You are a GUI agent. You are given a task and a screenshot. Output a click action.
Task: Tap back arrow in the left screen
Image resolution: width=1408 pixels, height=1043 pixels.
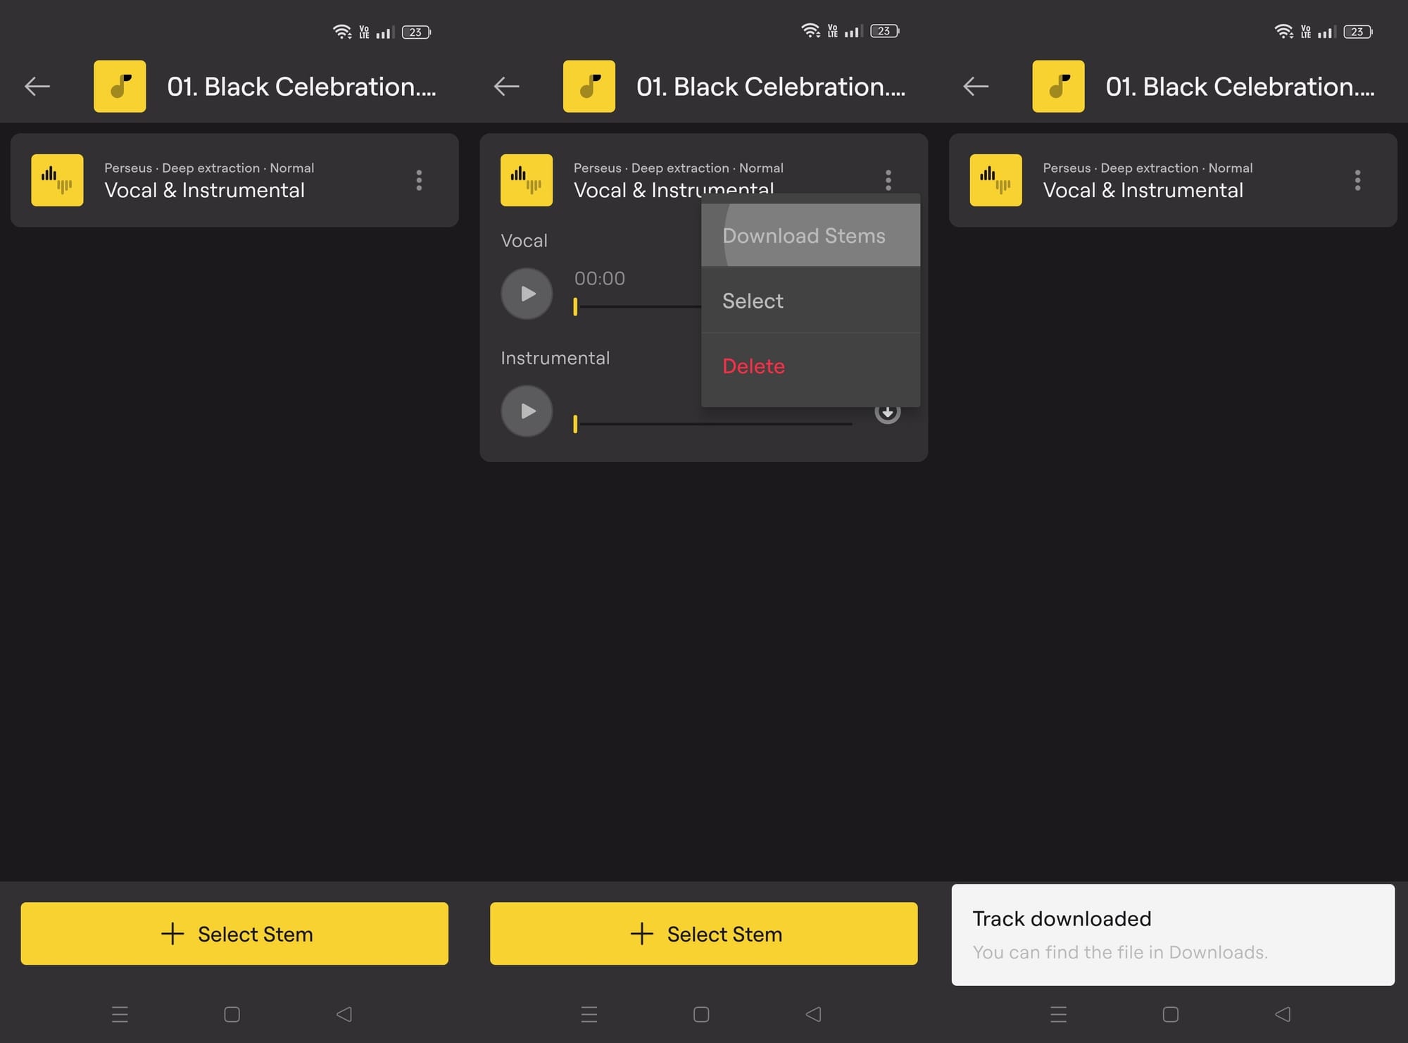pos(37,87)
